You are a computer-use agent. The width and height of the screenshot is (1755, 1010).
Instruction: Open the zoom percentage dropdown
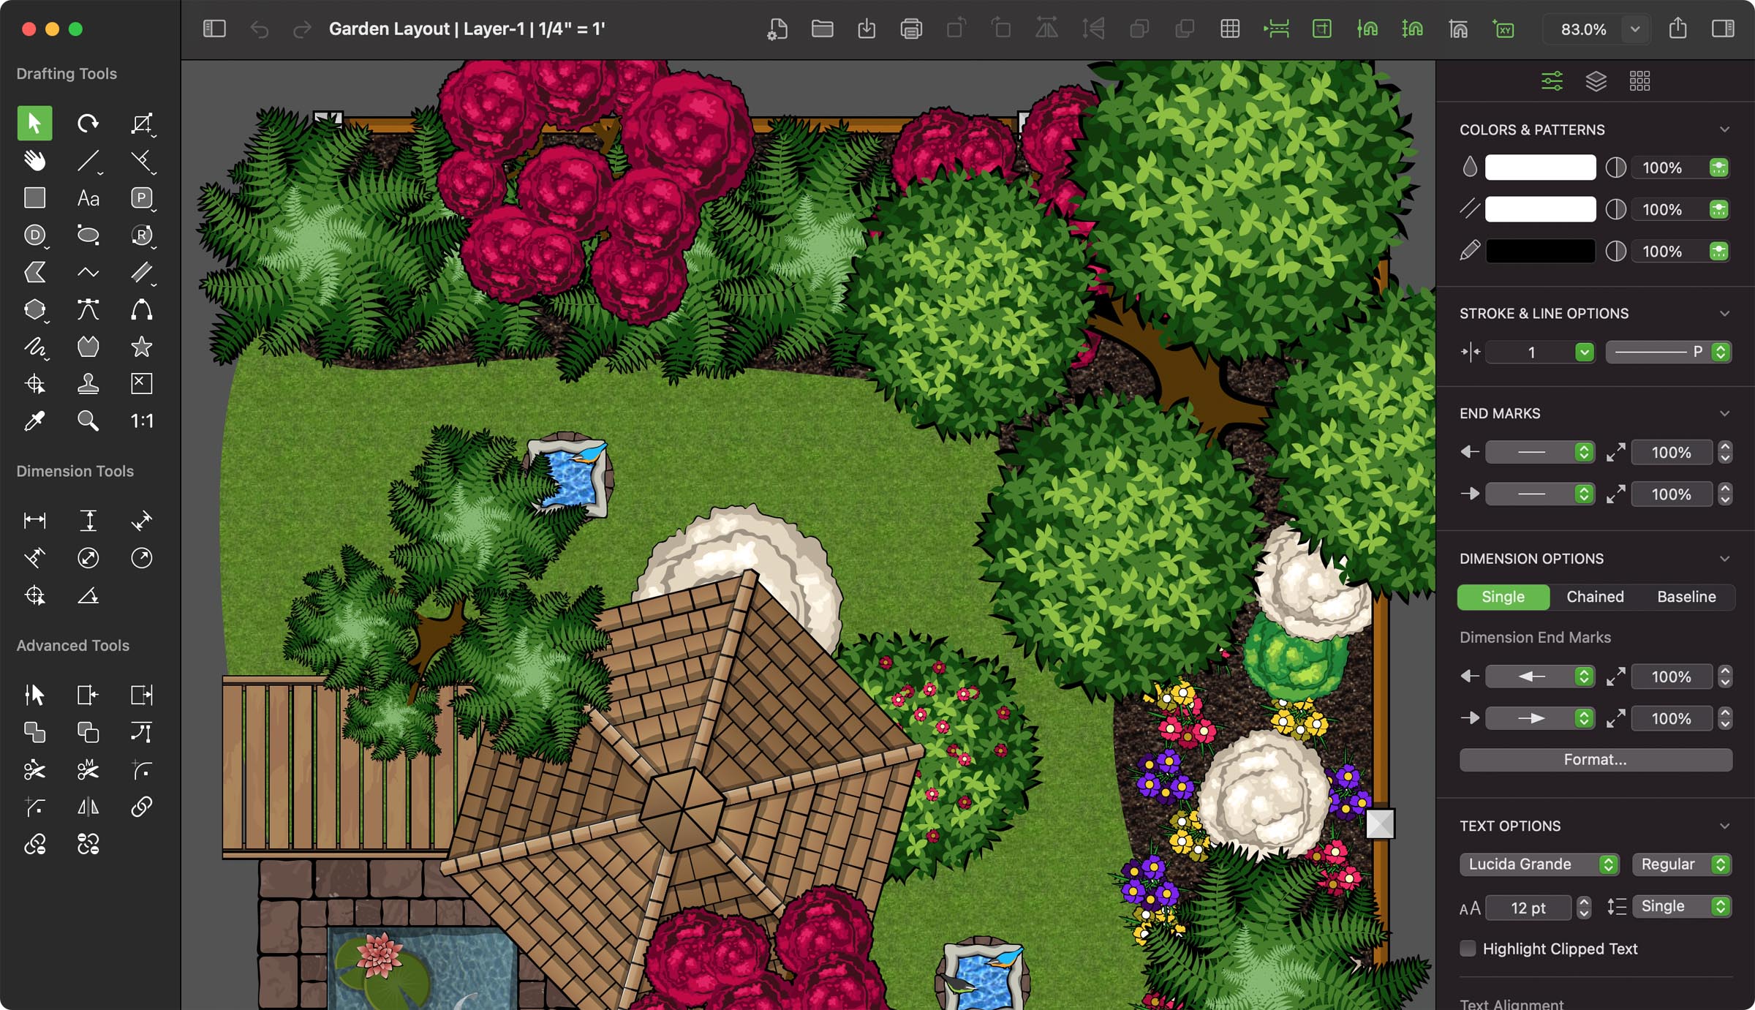(1635, 29)
